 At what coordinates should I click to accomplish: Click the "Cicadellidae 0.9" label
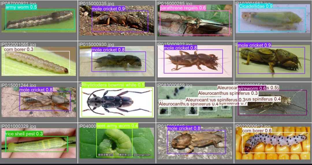pos(256,6)
